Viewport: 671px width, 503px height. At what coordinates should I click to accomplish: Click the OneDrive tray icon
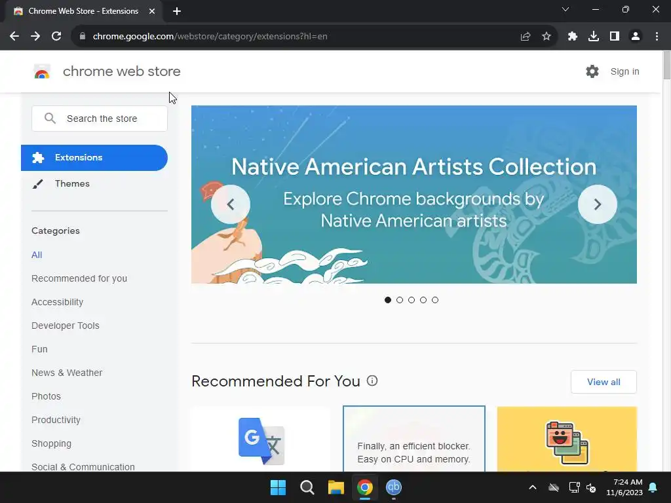coord(554,487)
